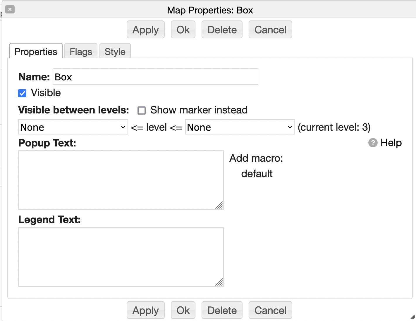The width and height of the screenshot is (416, 321).
Task: Grab the Popup Text resize handle
Action: pos(219,205)
